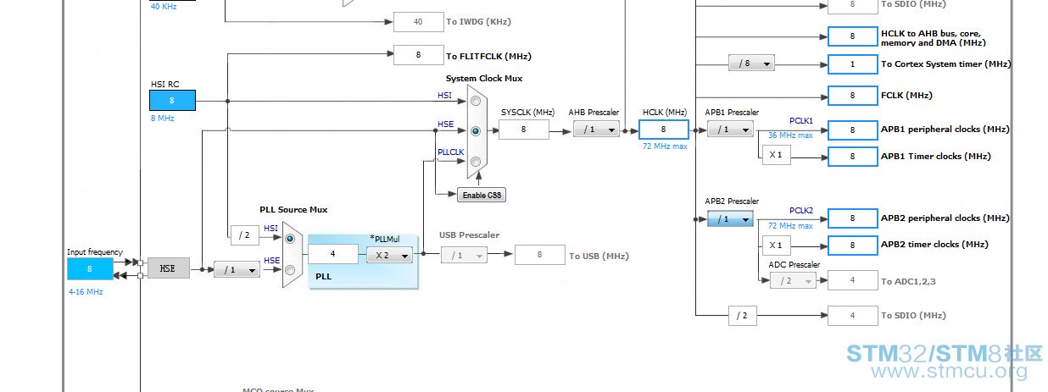Click the Cortex System timer value box
Image resolution: width=1048 pixels, height=392 pixels.
(x=852, y=63)
